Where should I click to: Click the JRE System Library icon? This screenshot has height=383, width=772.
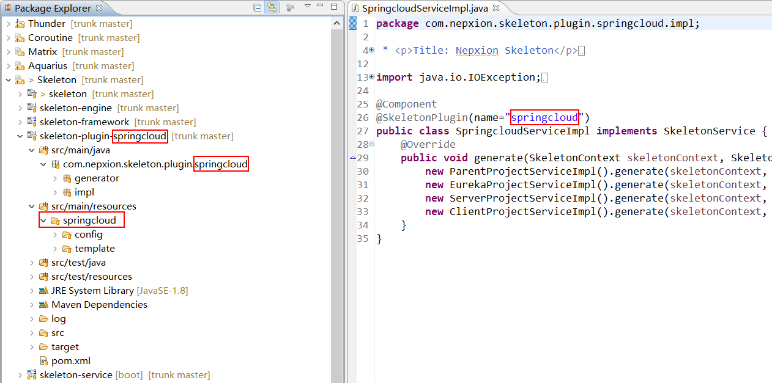43,291
